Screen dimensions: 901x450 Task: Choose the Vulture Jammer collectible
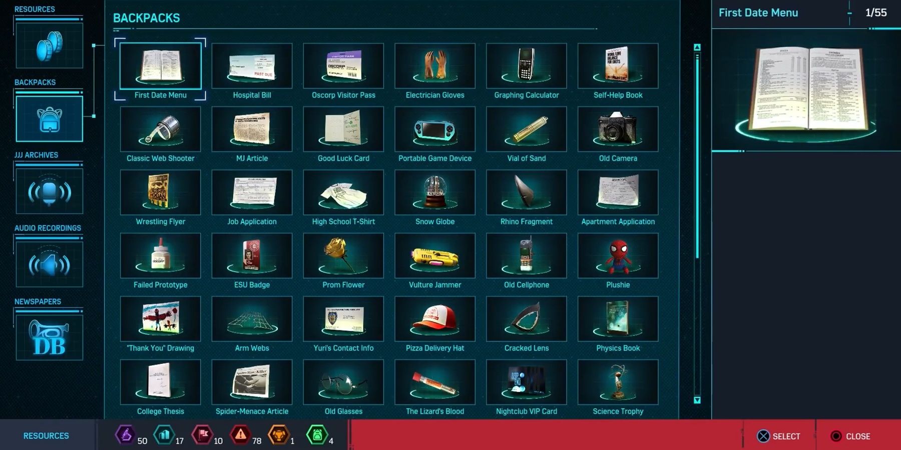(x=434, y=256)
